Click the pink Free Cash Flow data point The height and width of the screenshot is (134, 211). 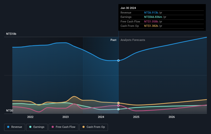pyautogui.click(x=118, y=105)
